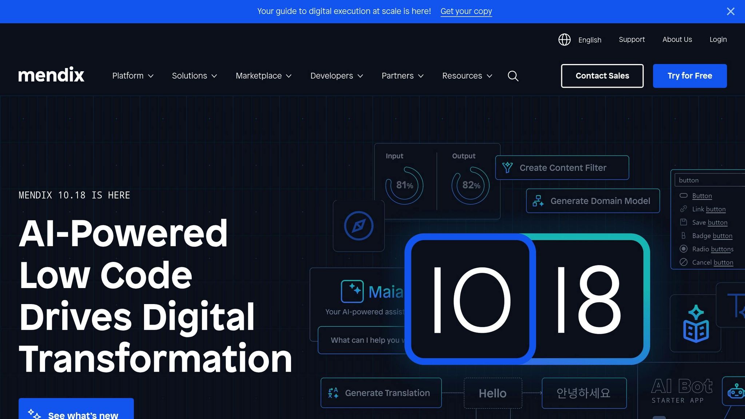745x419 pixels.
Task: Click the Input 81% progress ring
Action: pos(404,185)
